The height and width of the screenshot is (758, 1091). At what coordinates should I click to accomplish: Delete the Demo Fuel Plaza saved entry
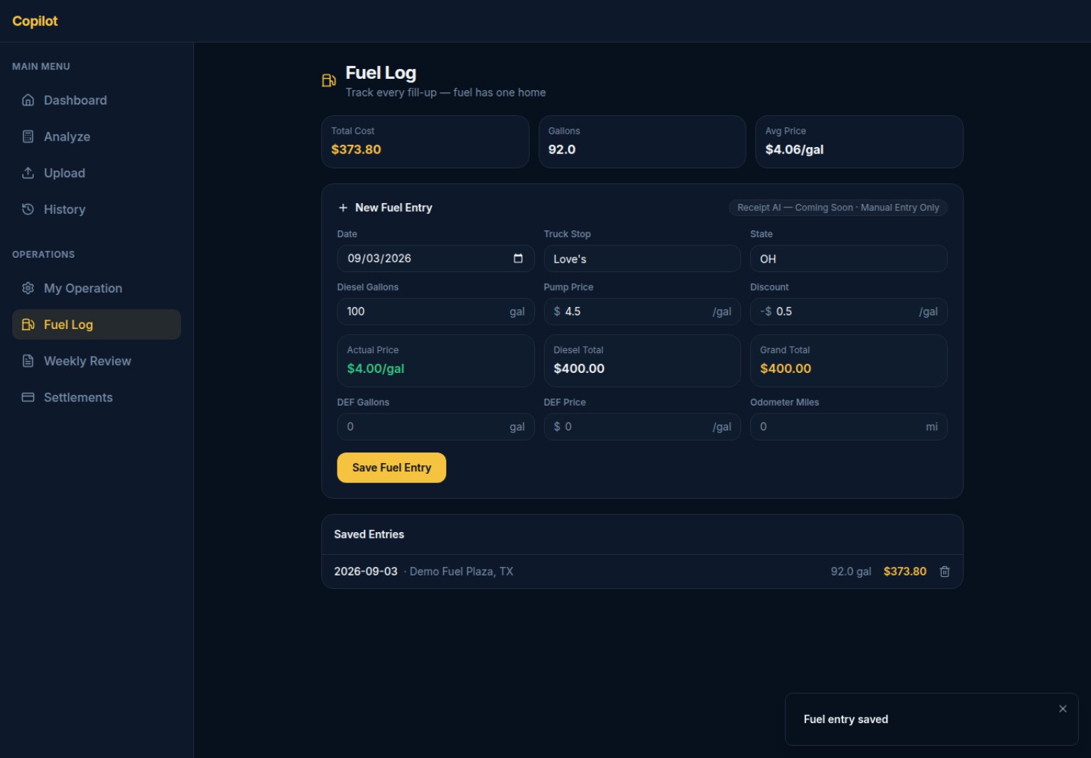point(945,572)
